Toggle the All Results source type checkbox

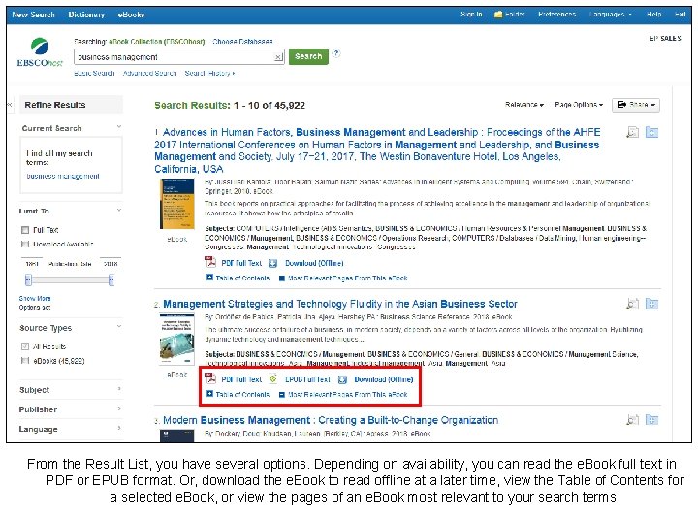pyautogui.click(x=25, y=346)
